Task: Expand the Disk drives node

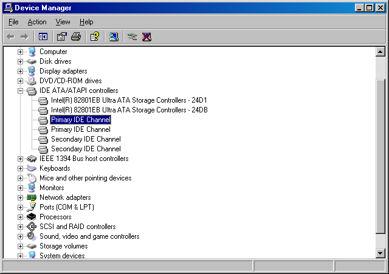Action: [20, 61]
